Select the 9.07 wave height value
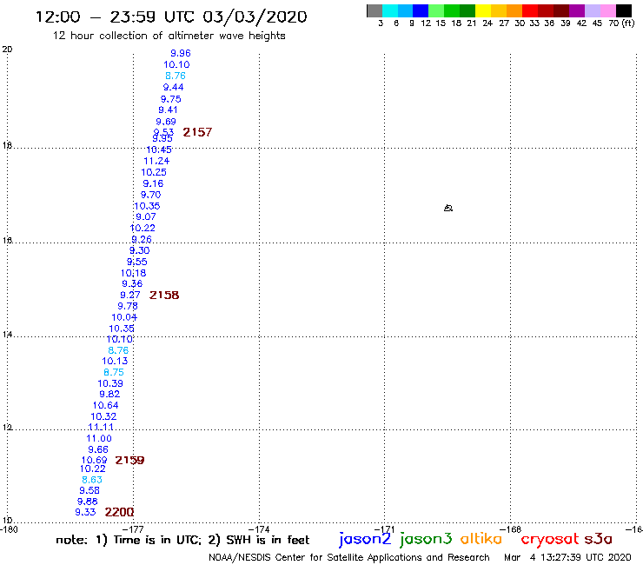The image size is (643, 565). point(146,216)
